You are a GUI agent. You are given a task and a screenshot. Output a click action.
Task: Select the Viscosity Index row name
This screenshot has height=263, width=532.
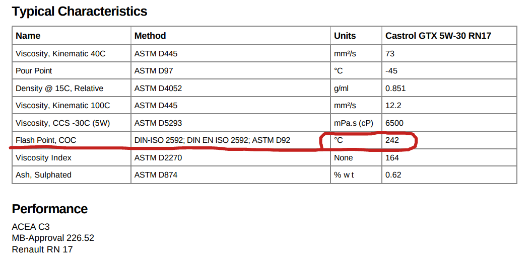click(44, 158)
